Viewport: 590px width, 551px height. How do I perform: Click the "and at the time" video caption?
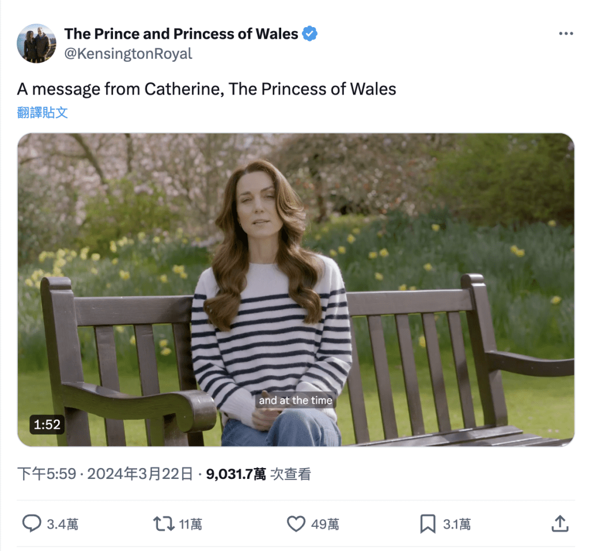point(296,400)
